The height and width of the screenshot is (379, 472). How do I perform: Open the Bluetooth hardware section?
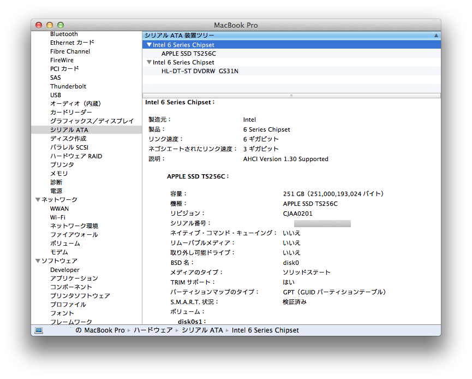tap(64, 33)
